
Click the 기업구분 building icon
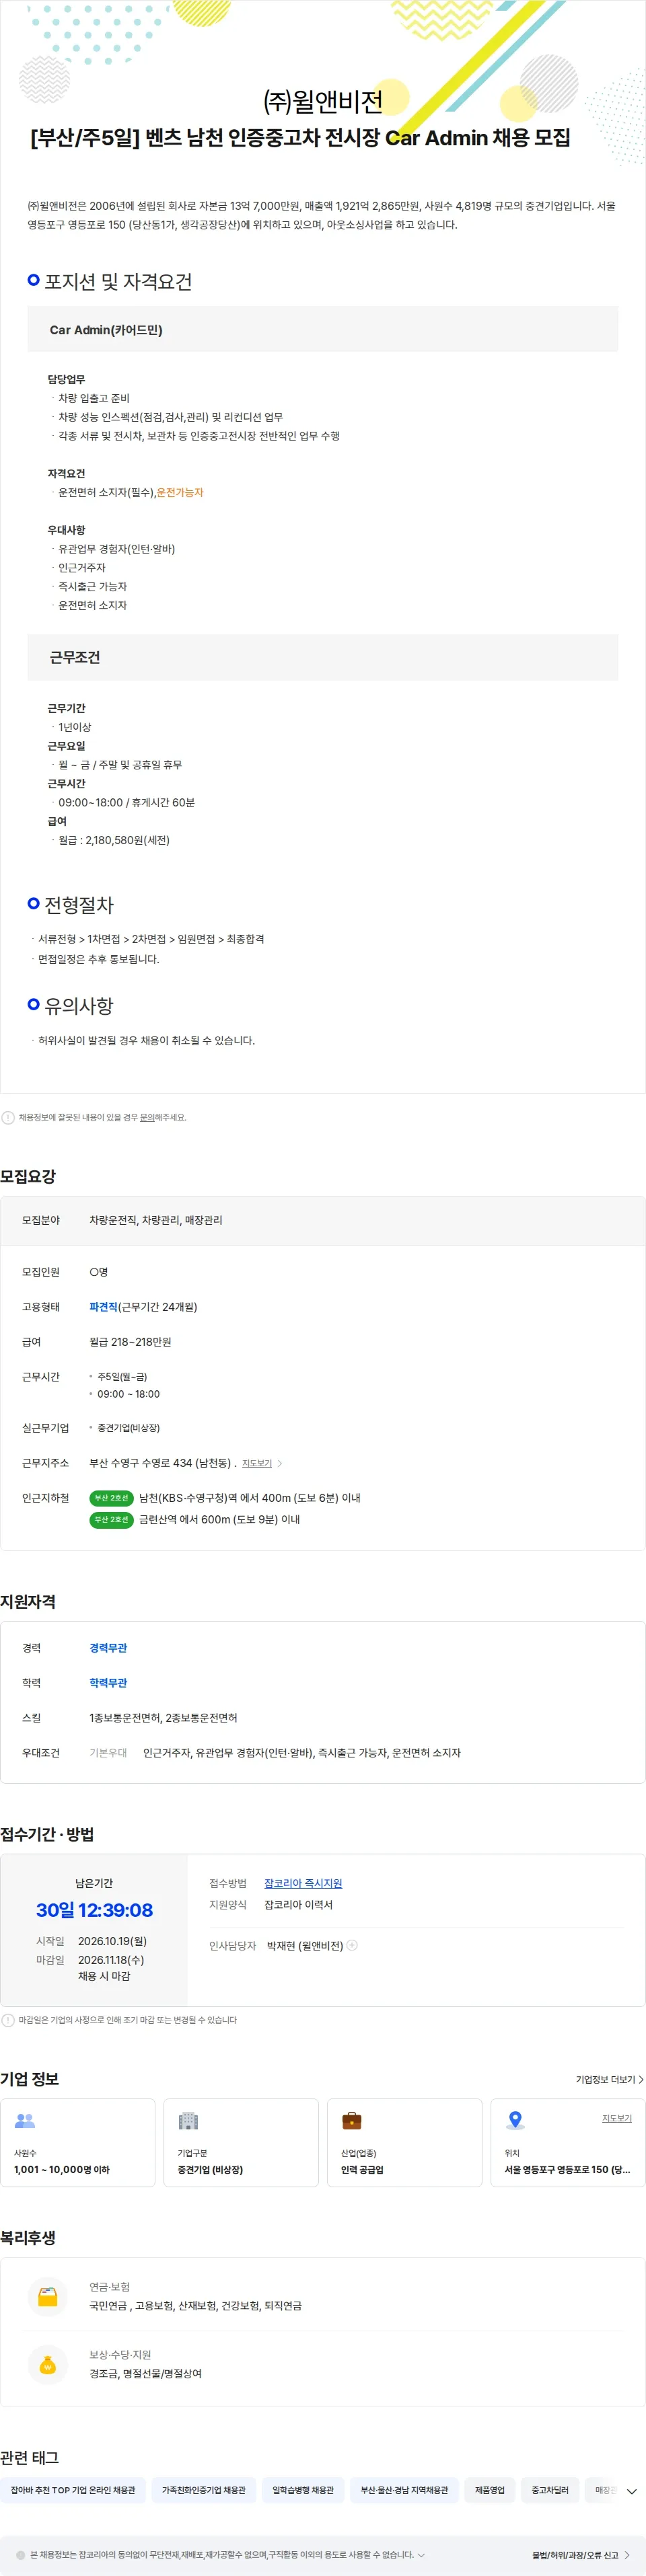click(188, 2120)
